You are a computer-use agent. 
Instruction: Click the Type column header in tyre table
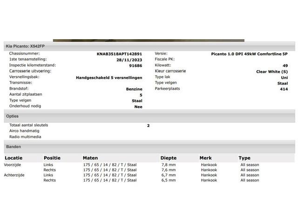[x=244, y=158]
